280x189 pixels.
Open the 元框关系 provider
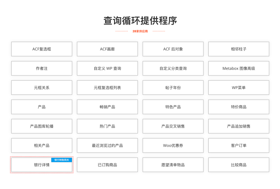(42, 88)
